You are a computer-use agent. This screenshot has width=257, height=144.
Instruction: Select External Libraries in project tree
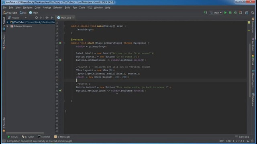23,26
